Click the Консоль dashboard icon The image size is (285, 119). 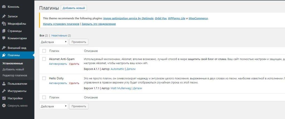4,7
